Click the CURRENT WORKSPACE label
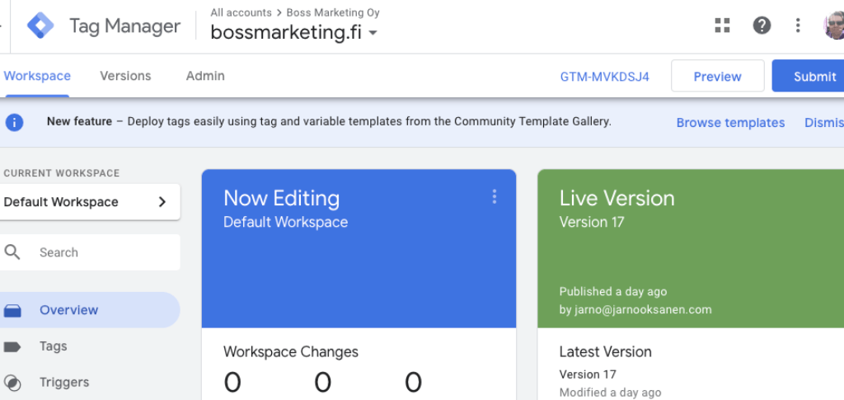 coord(61,173)
